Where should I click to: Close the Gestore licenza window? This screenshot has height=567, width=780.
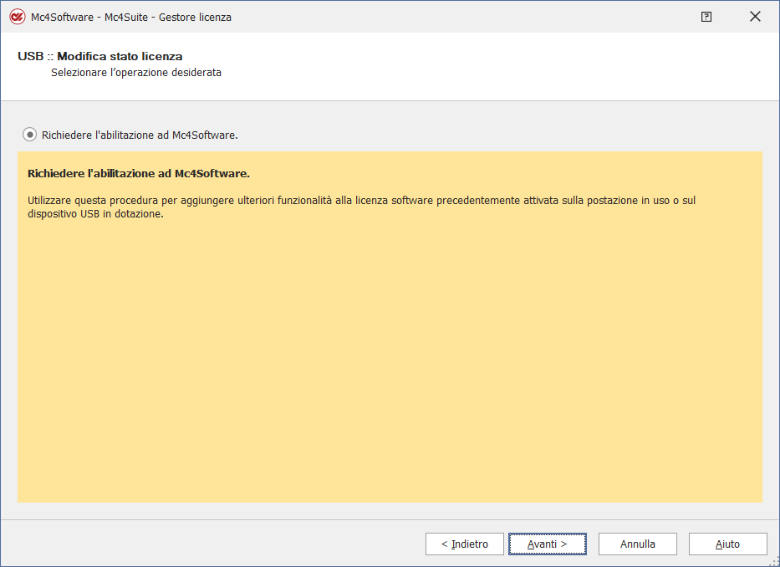pyautogui.click(x=756, y=17)
